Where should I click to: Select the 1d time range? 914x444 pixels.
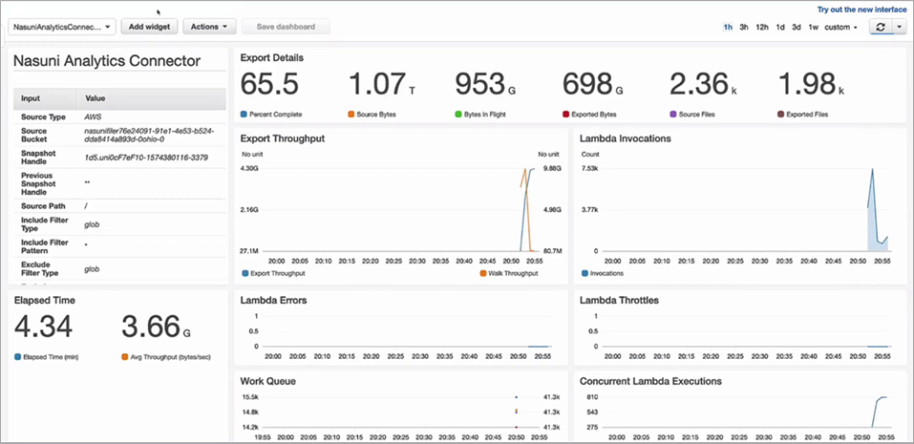[x=780, y=28]
